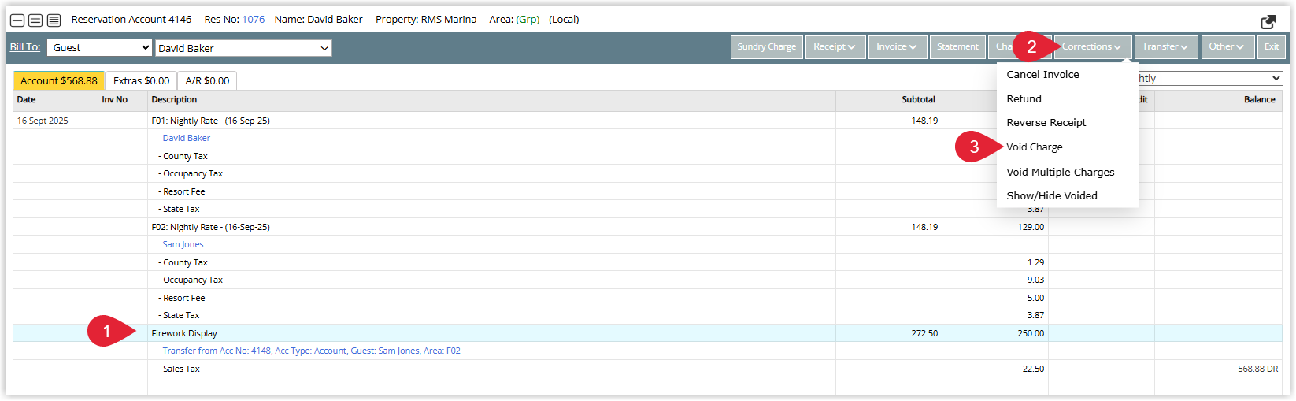Viewport: 1296px width, 401px height.
Task: Click the 129.00 amount in F02 row
Action: coord(1031,227)
